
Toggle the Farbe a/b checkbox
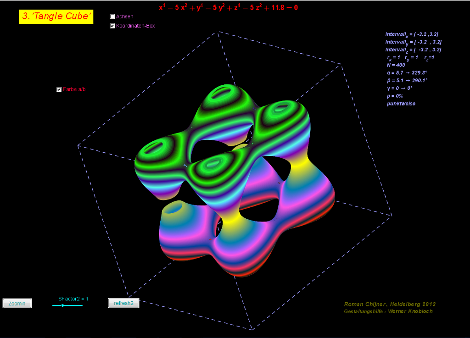(x=59, y=89)
